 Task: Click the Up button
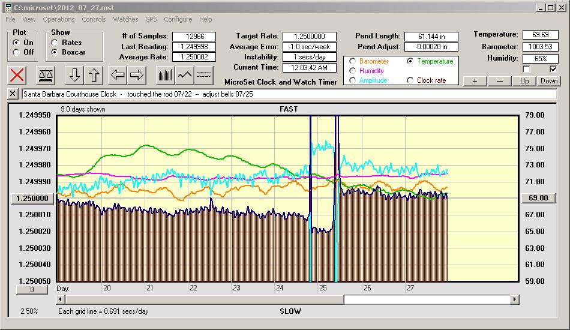524,81
